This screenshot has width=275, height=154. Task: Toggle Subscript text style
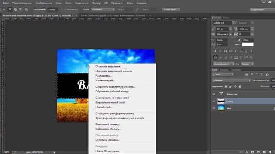pos(241,51)
